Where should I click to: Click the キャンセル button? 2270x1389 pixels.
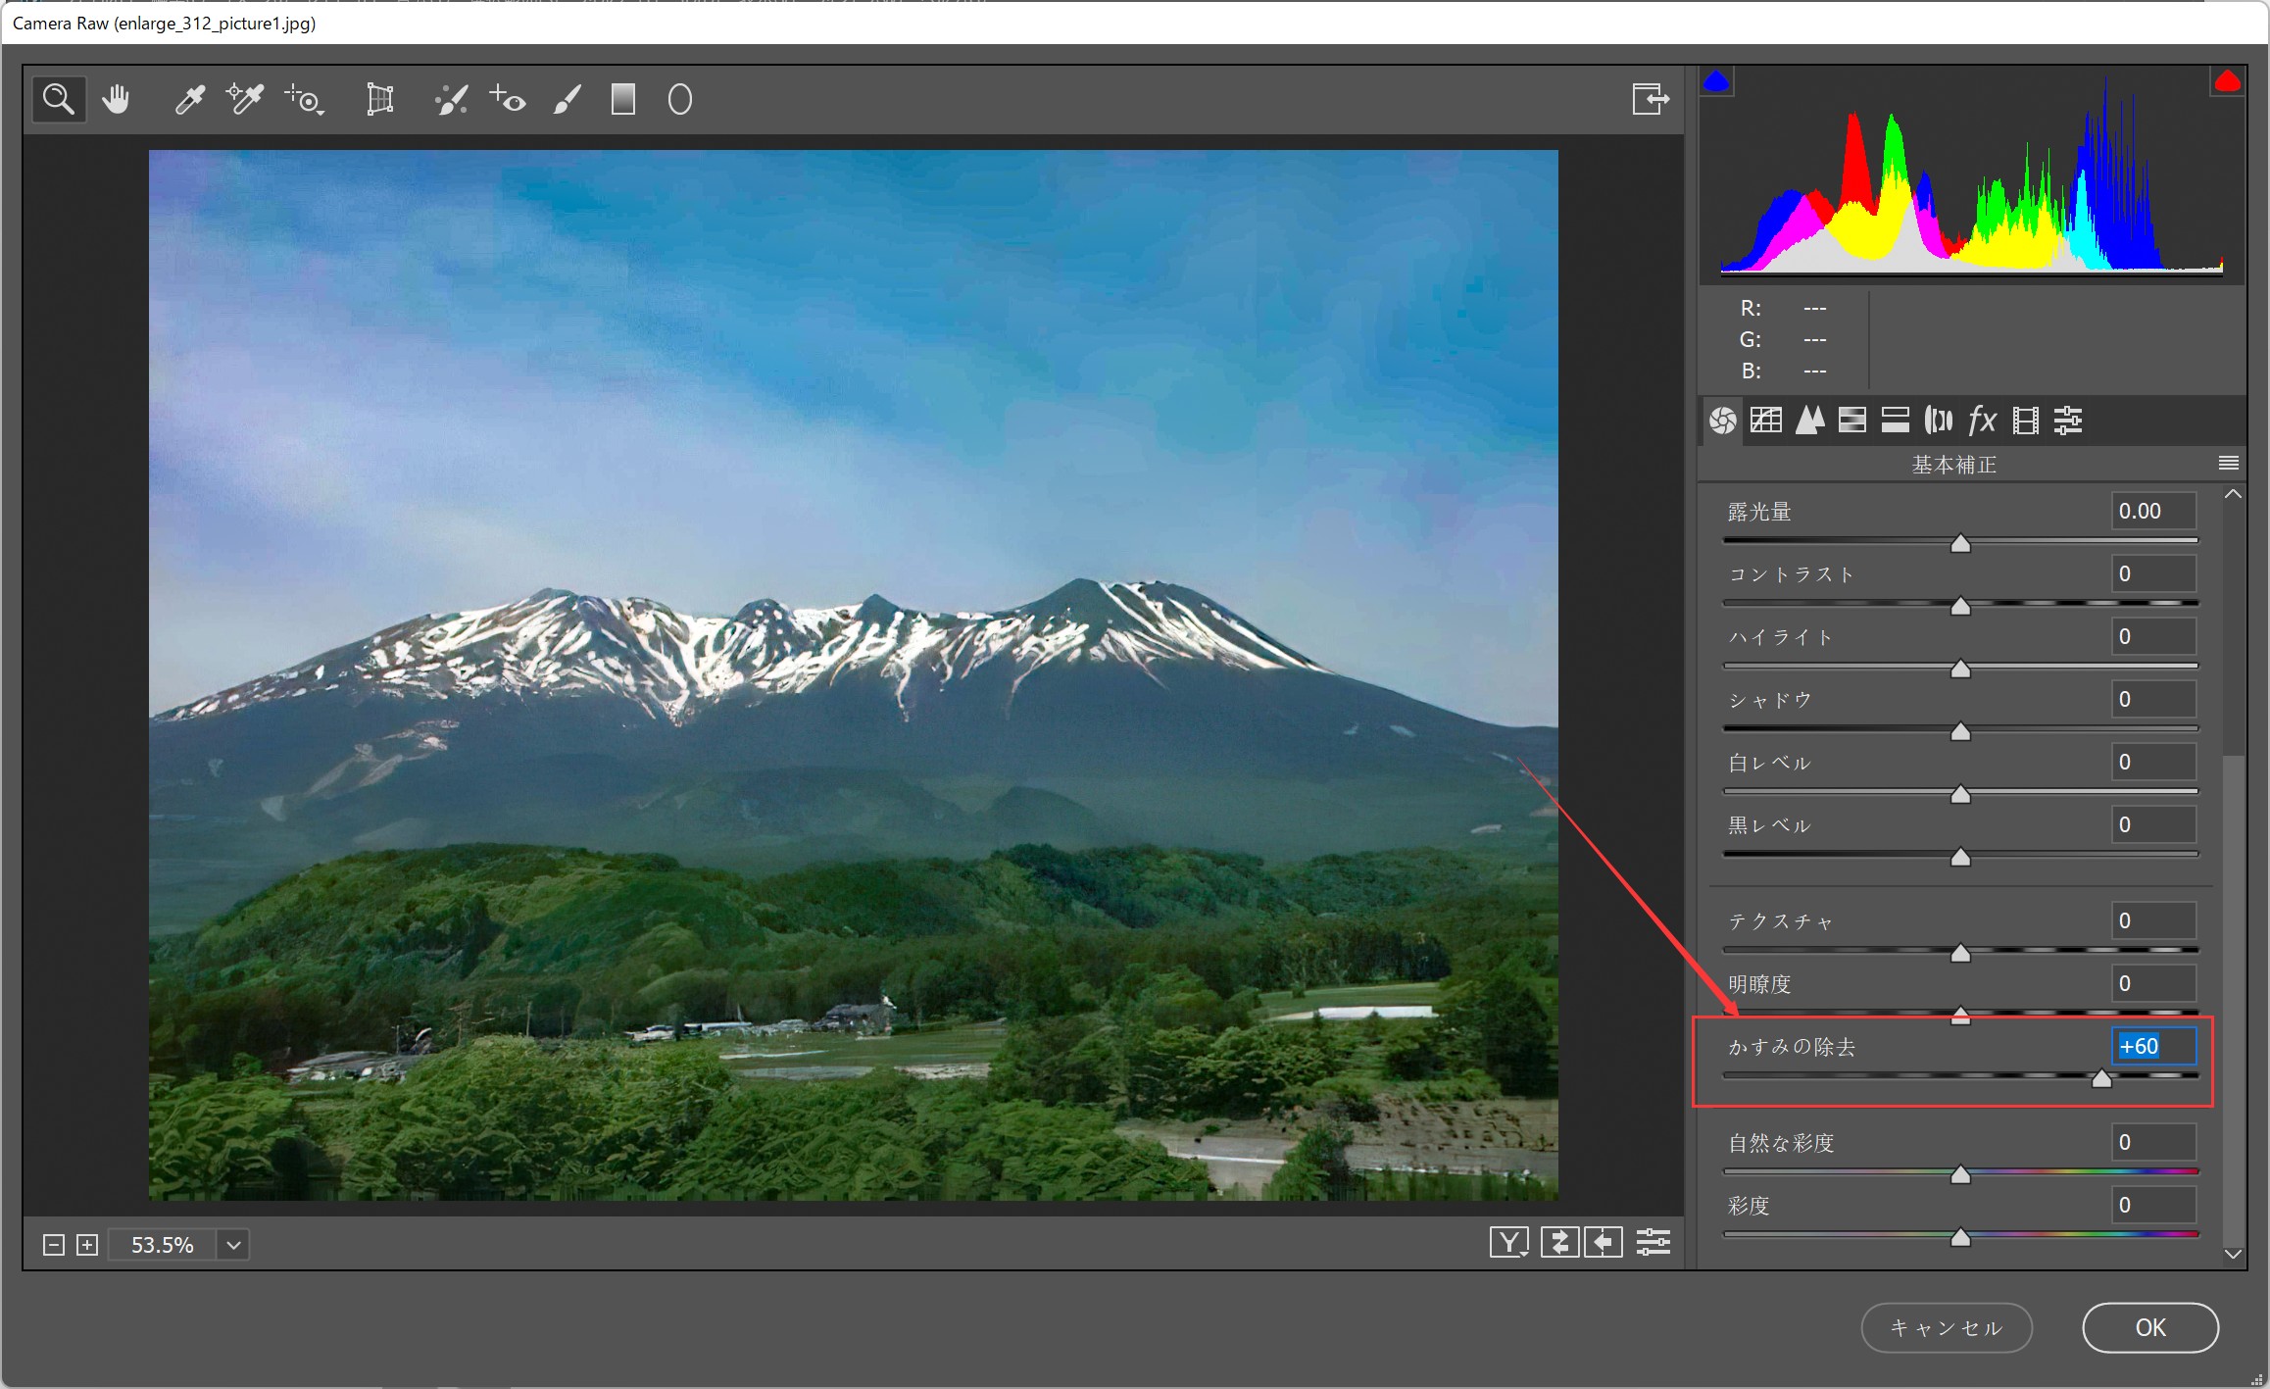pos(1946,1327)
